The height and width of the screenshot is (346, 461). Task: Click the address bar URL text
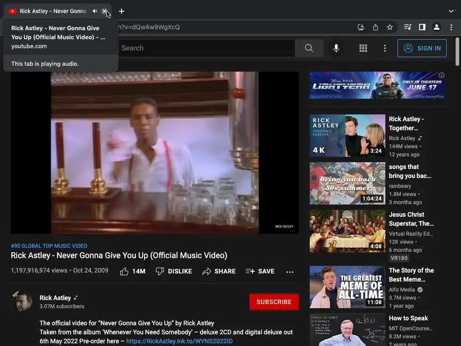[x=149, y=27]
